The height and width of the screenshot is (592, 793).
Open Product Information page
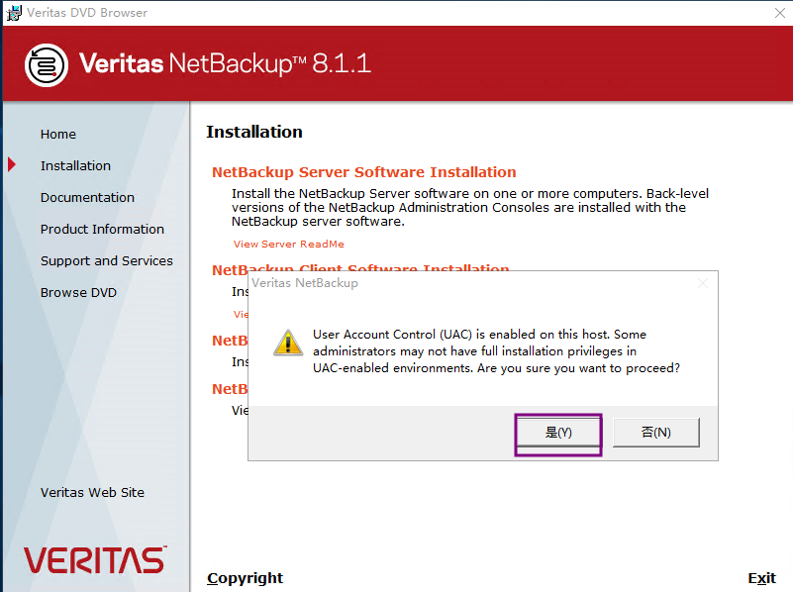point(102,230)
